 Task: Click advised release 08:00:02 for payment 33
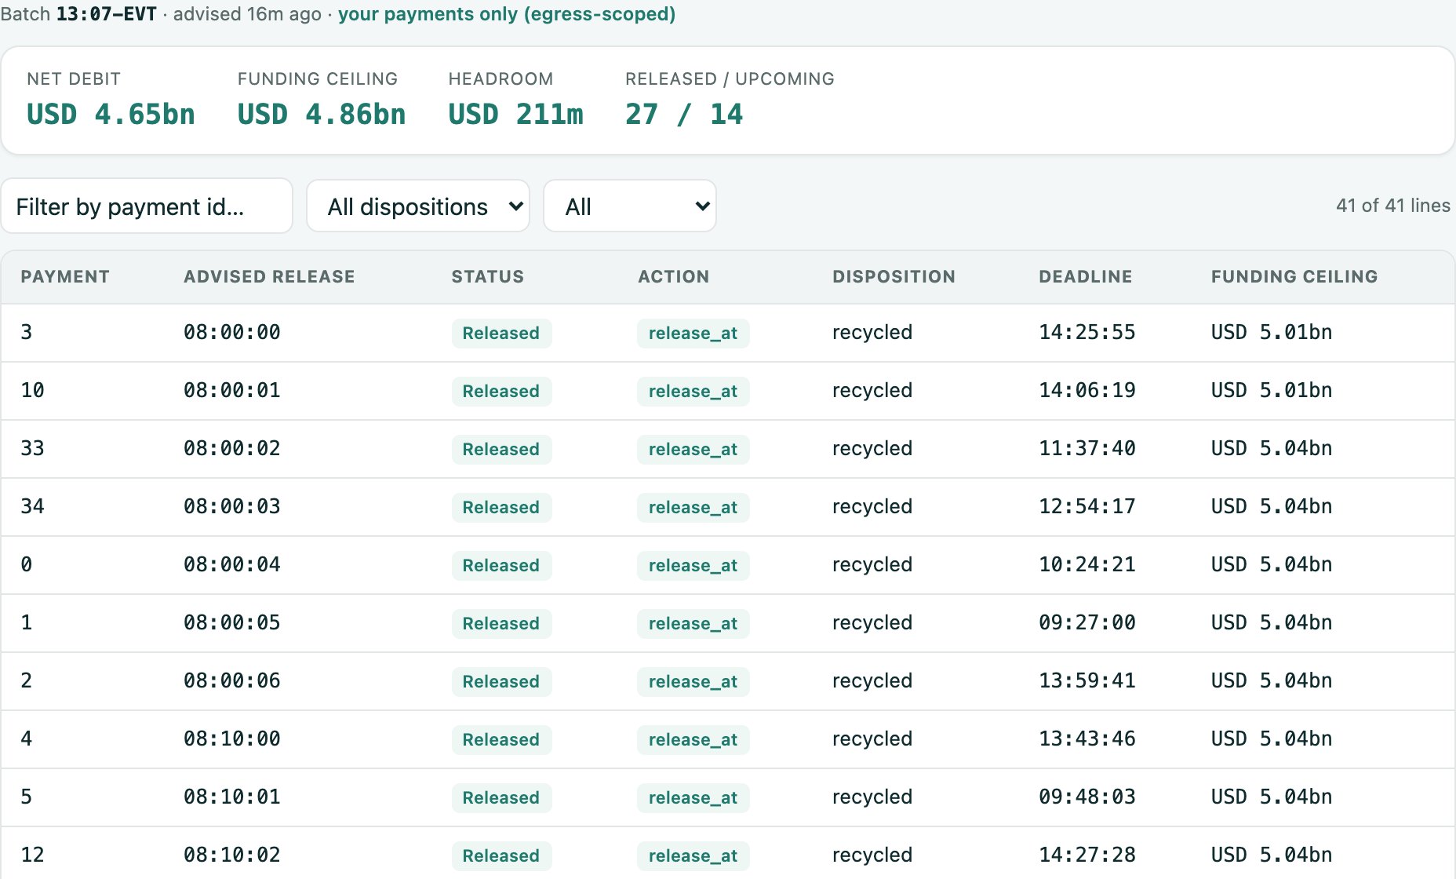pyautogui.click(x=232, y=448)
